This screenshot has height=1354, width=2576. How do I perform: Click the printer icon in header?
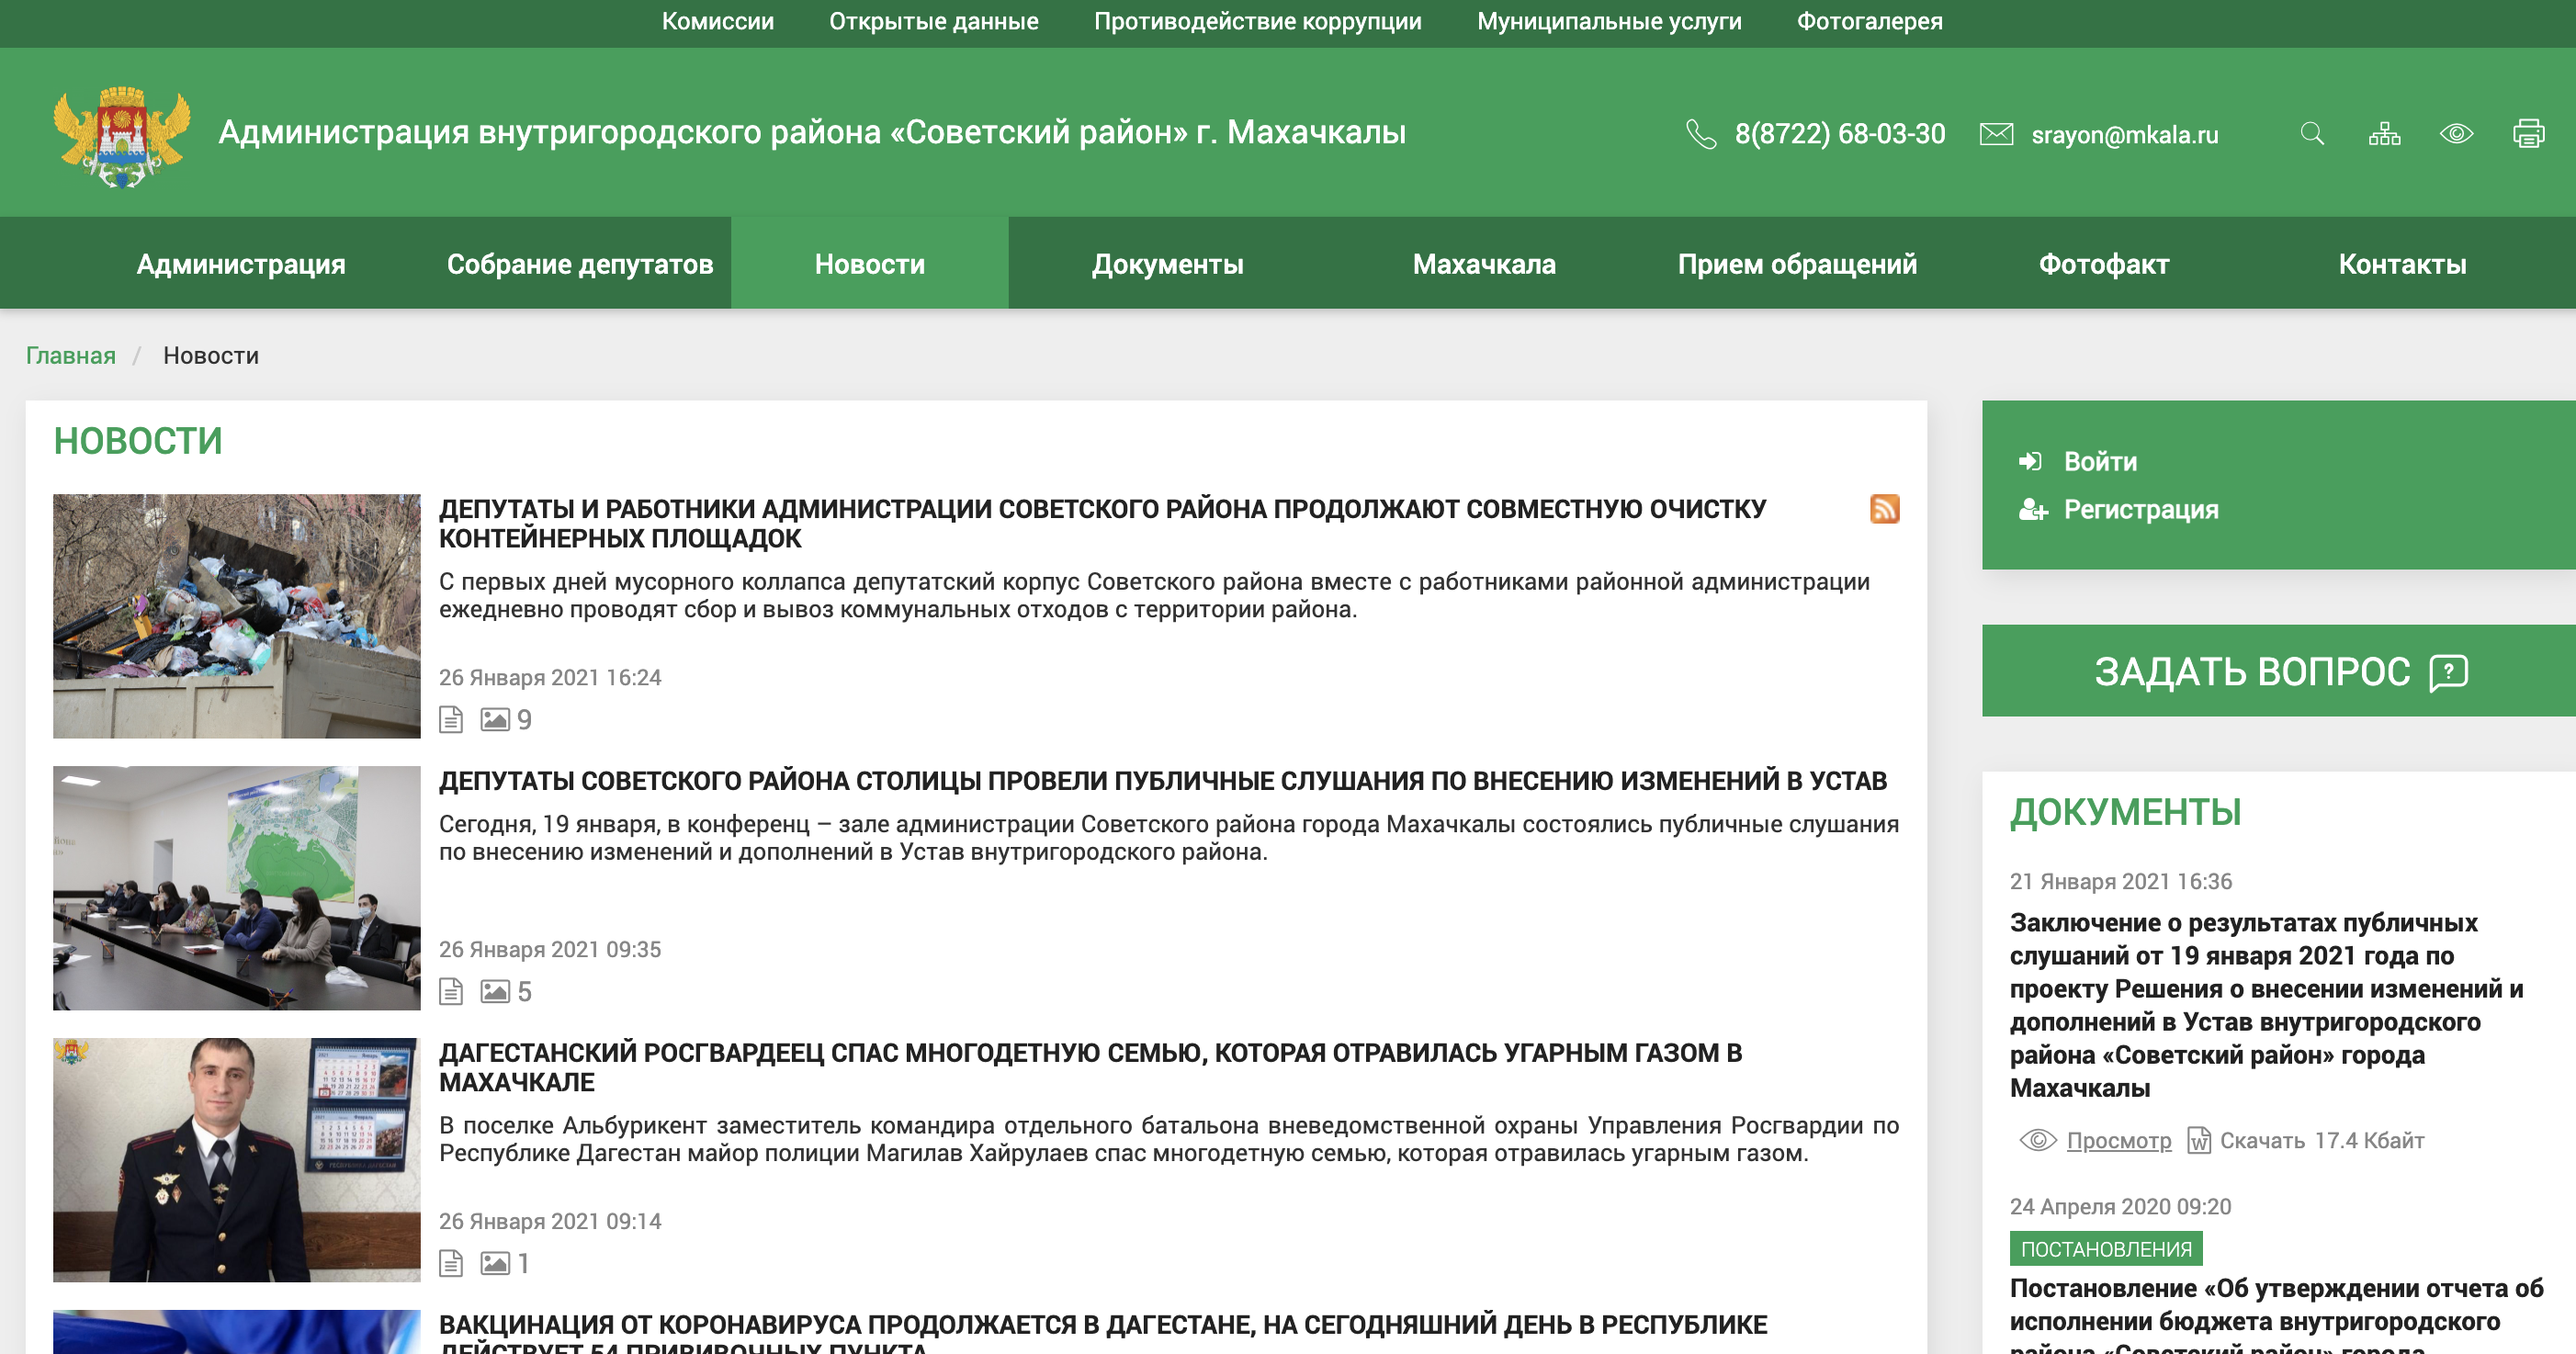tap(2529, 134)
